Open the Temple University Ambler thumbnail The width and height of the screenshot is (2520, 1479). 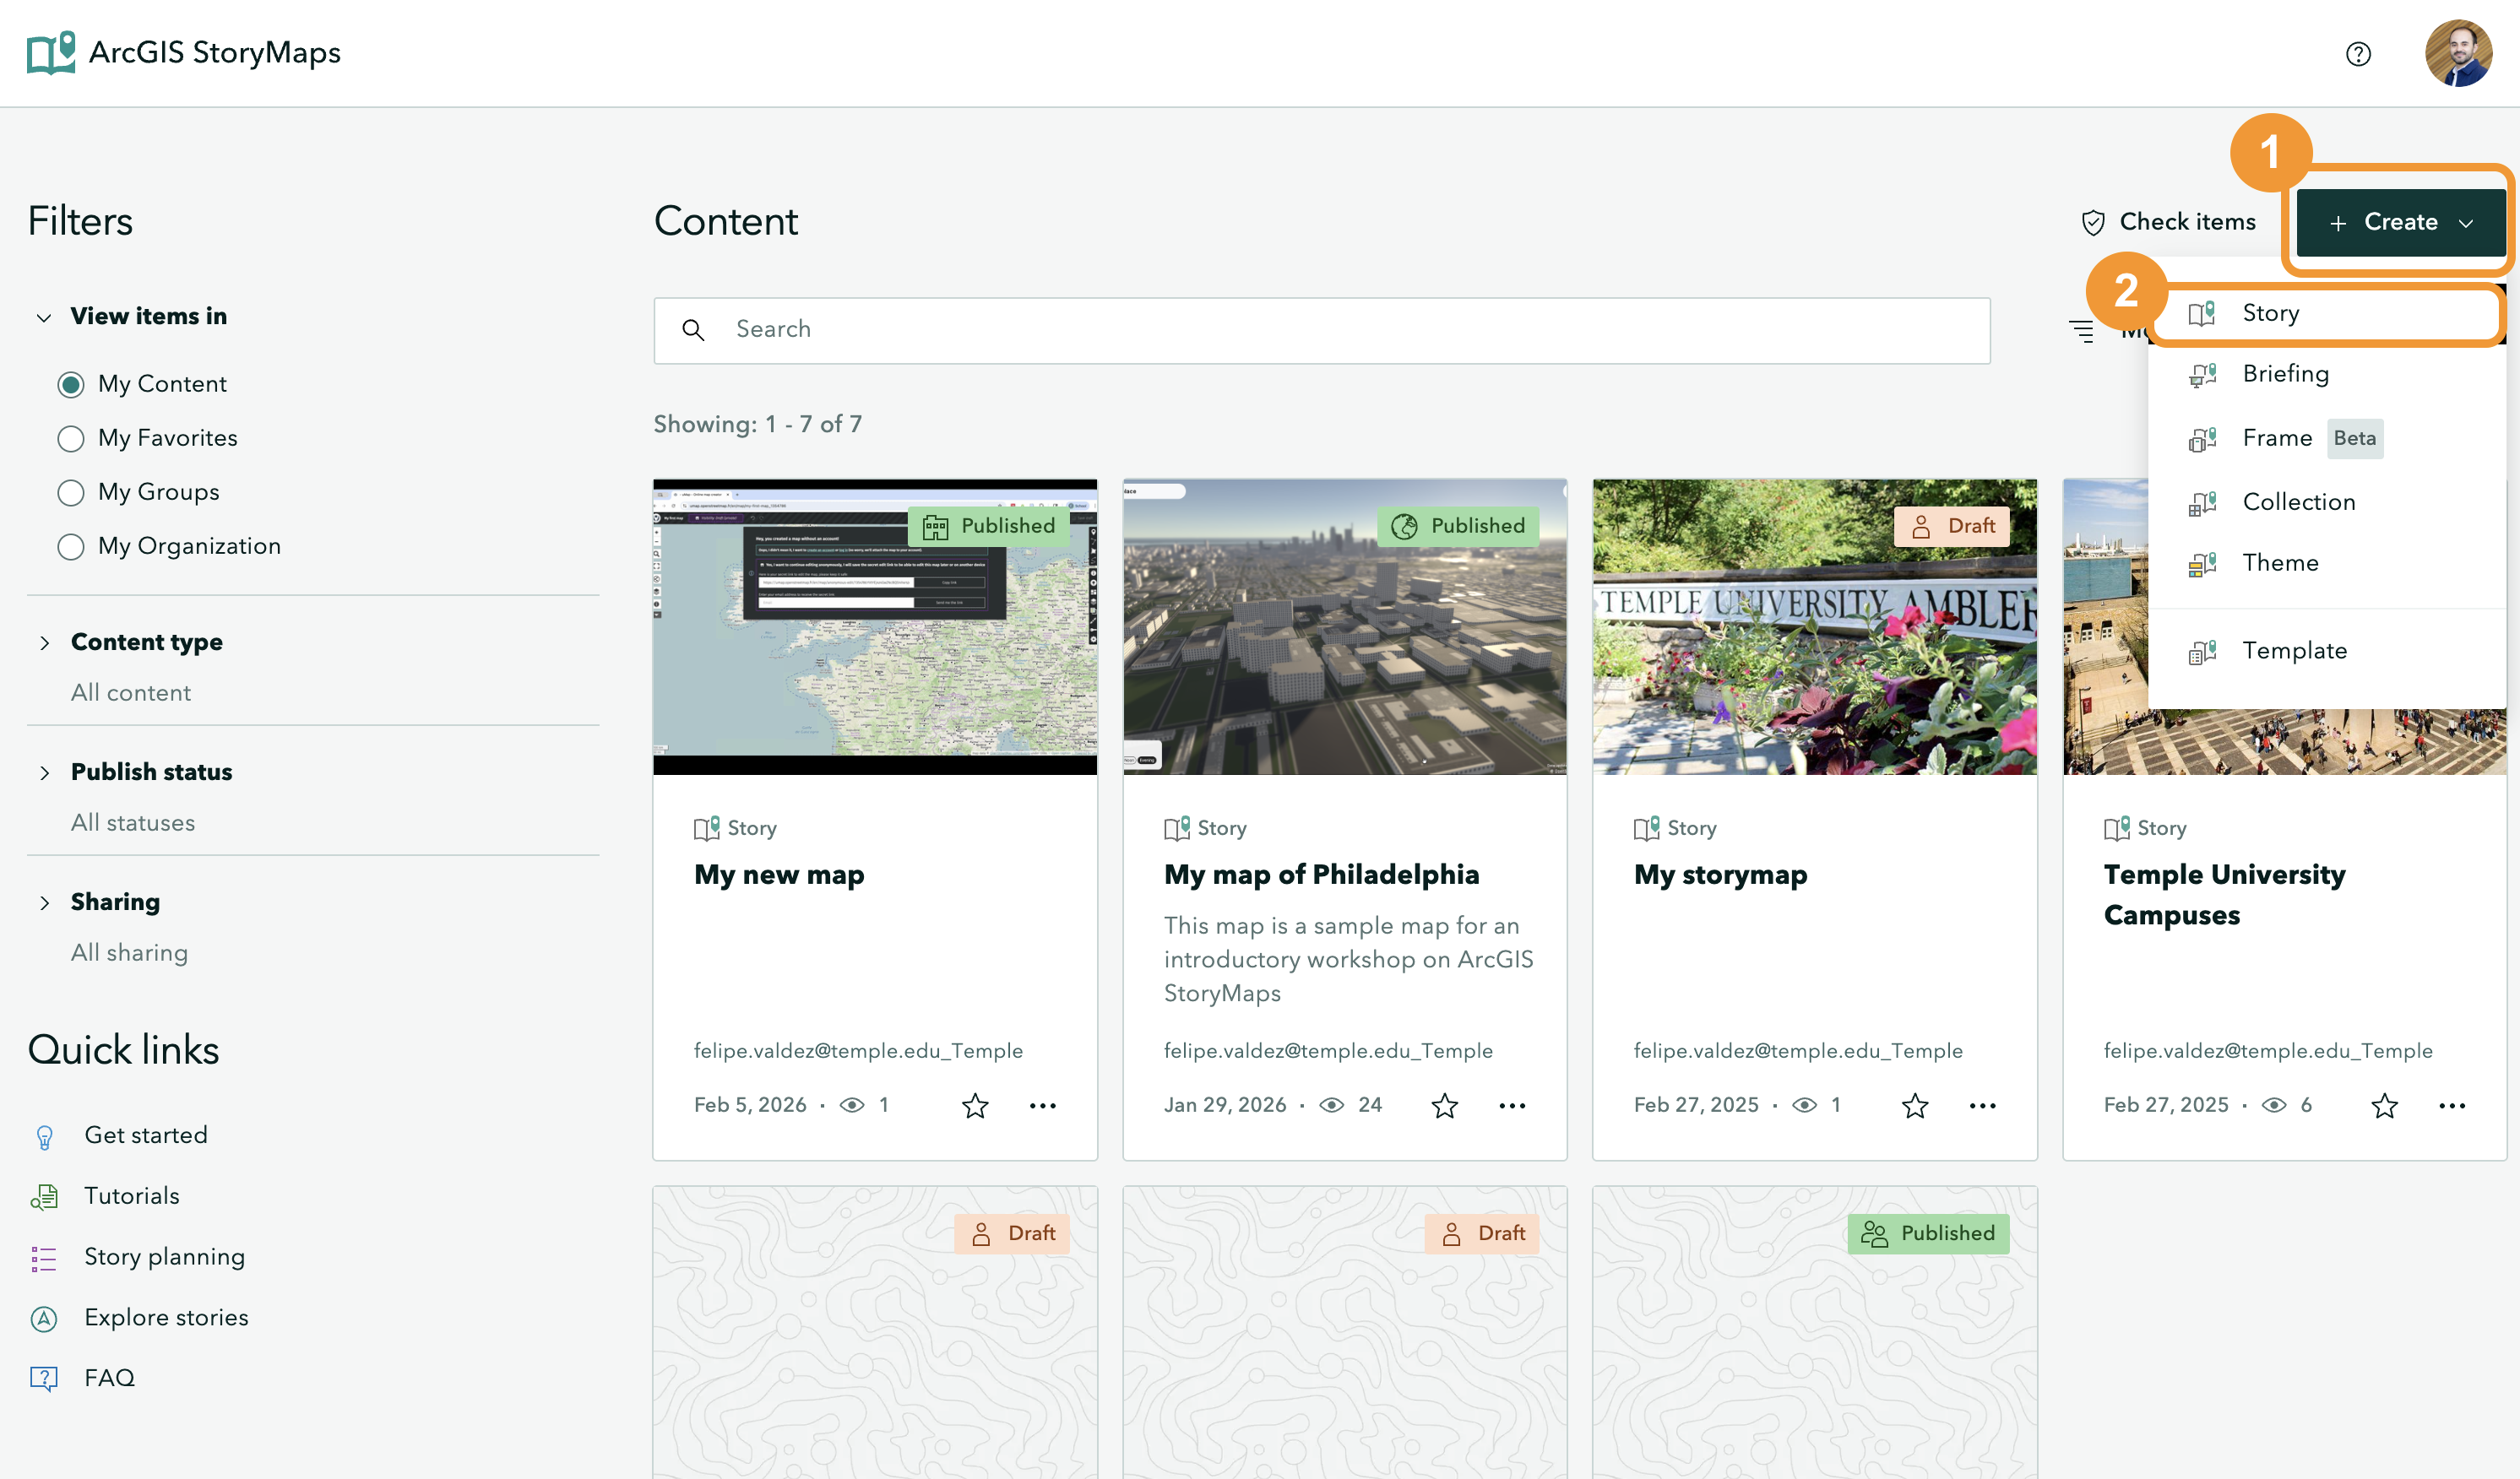pyautogui.click(x=1815, y=627)
